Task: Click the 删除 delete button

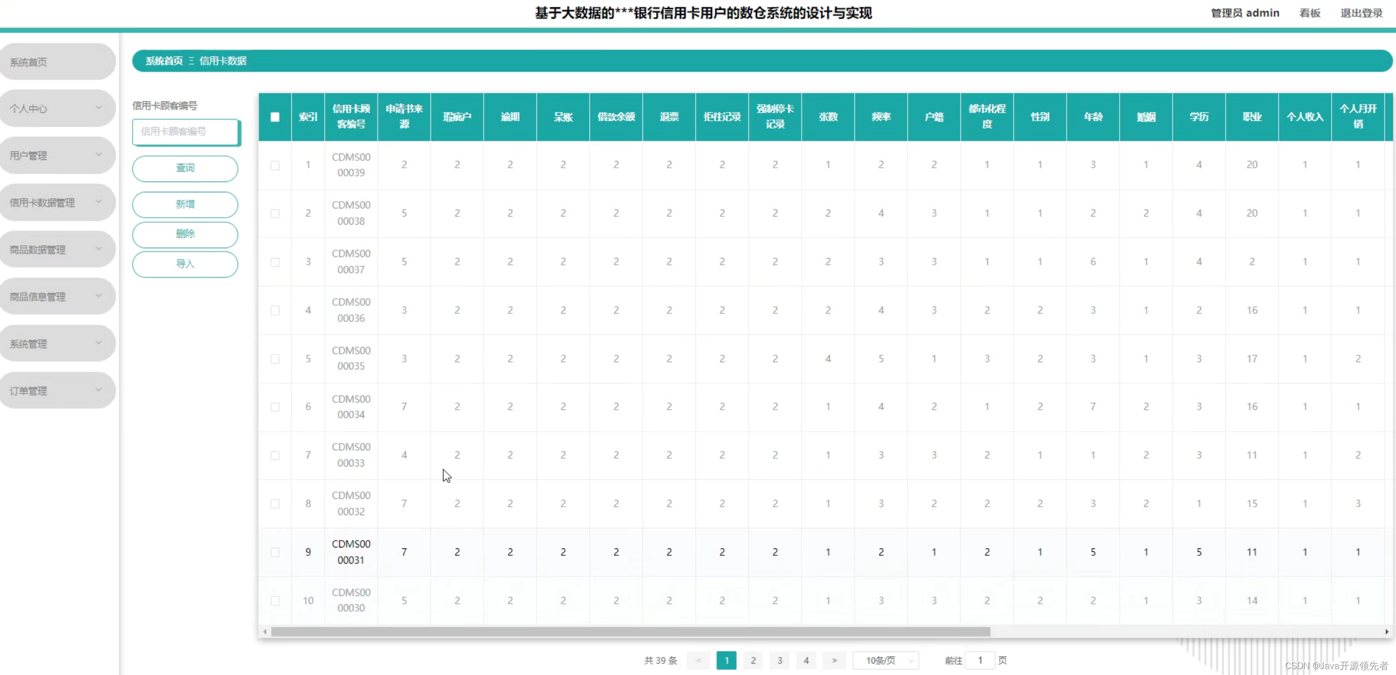Action: tap(185, 234)
